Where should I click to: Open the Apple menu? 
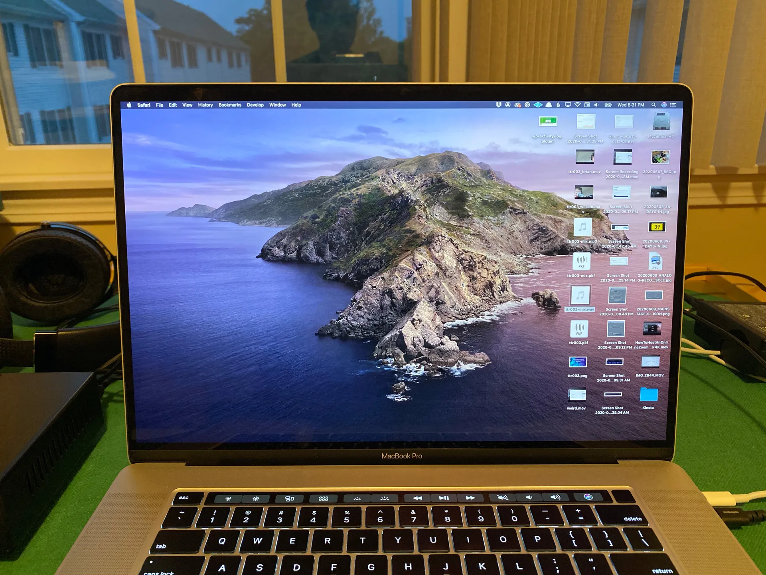tap(128, 105)
